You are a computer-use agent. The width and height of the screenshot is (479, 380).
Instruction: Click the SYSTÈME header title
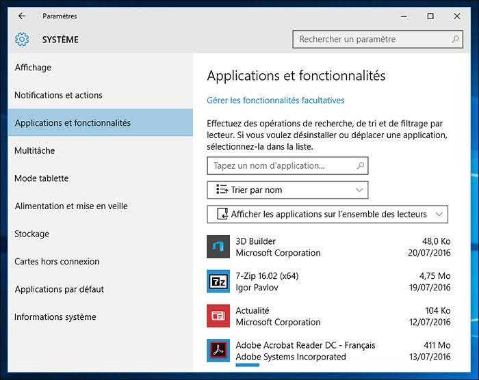pos(60,40)
